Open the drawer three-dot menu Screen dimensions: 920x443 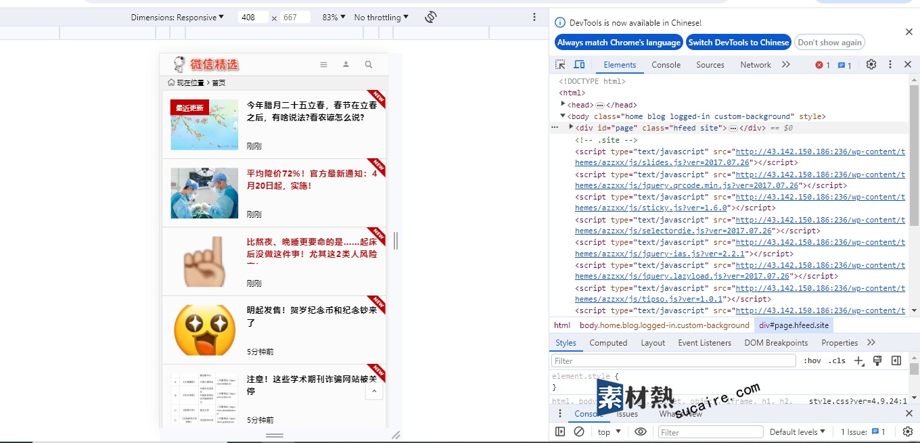(x=559, y=413)
